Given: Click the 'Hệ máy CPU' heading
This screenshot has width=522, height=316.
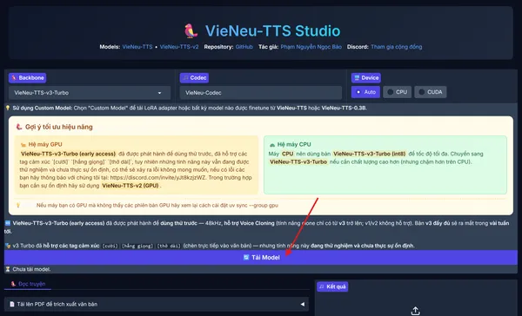Looking at the screenshot, I should click(x=294, y=144).
